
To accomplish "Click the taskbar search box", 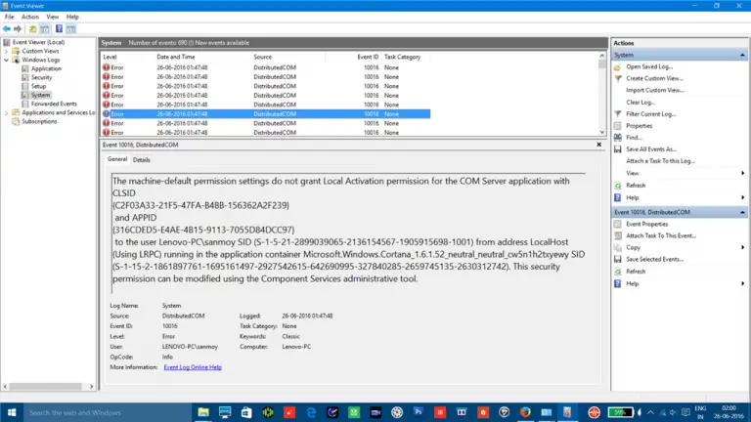I will click(x=108, y=412).
